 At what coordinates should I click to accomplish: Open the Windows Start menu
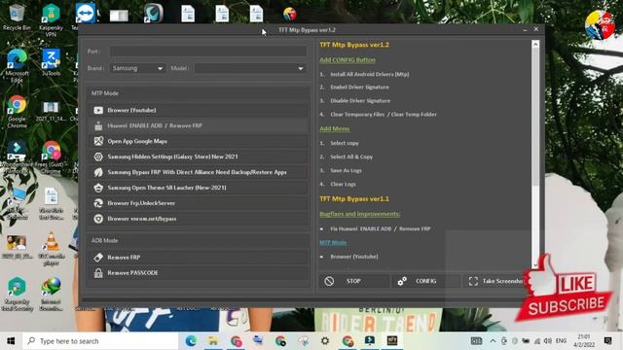point(11,341)
